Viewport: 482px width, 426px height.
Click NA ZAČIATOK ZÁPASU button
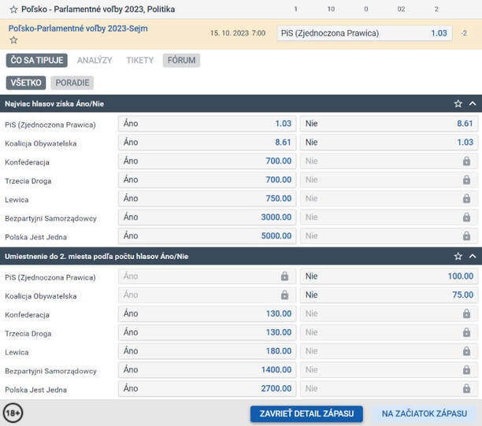425,413
